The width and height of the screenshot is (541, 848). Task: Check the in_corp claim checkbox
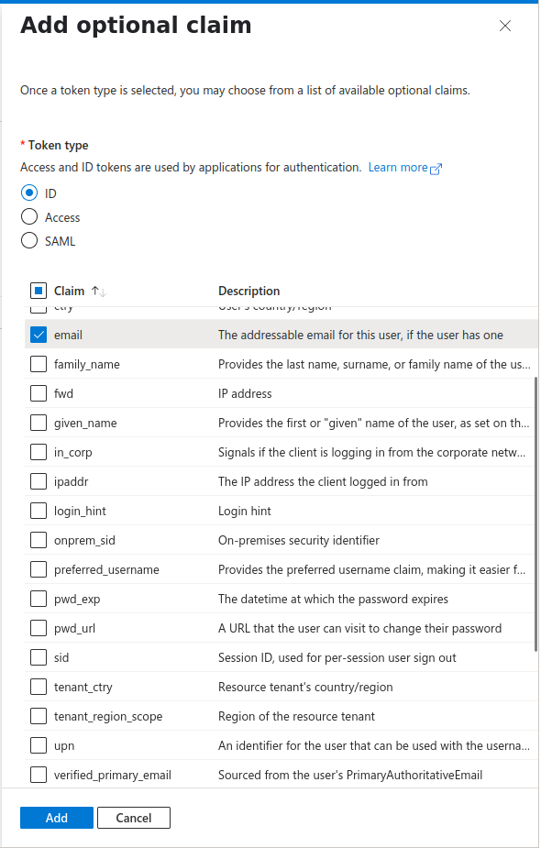[x=38, y=451]
